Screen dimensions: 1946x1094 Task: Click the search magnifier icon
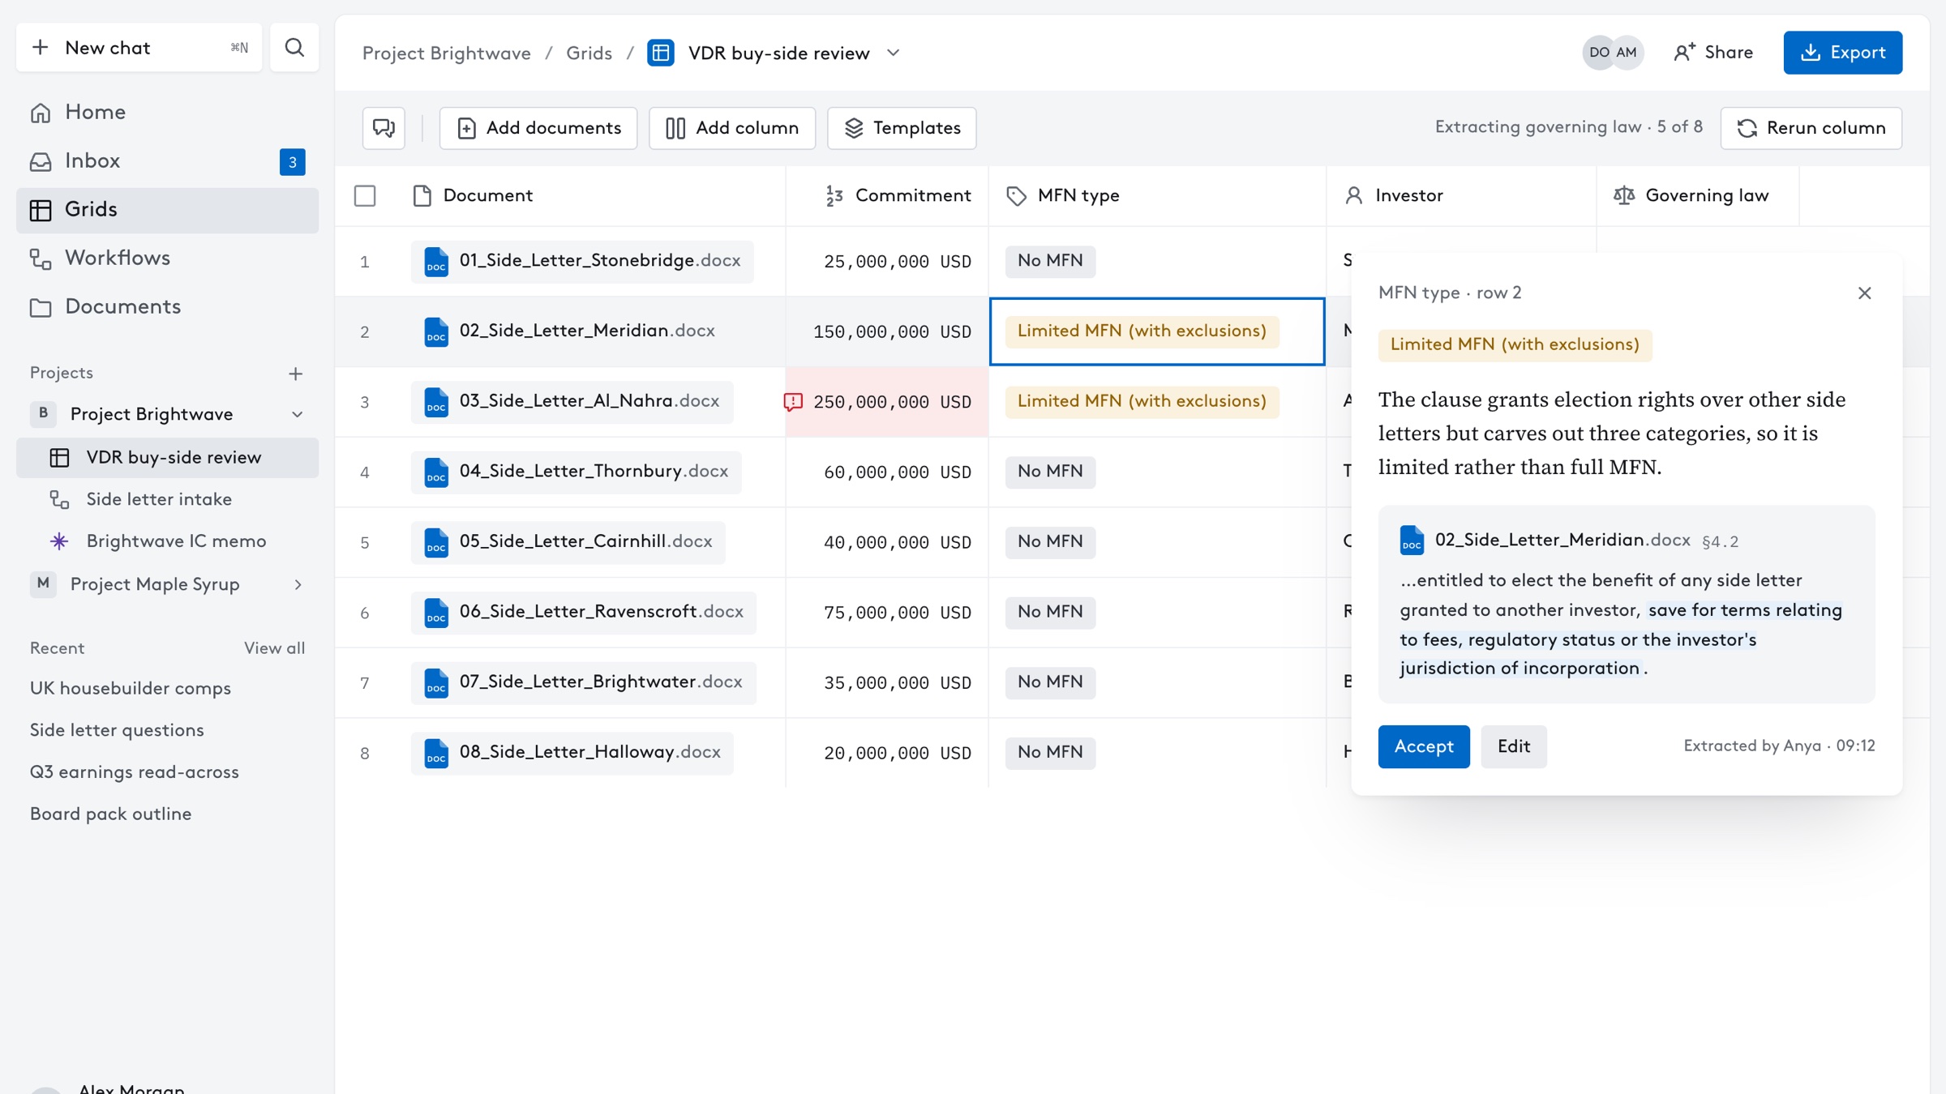click(294, 48)
